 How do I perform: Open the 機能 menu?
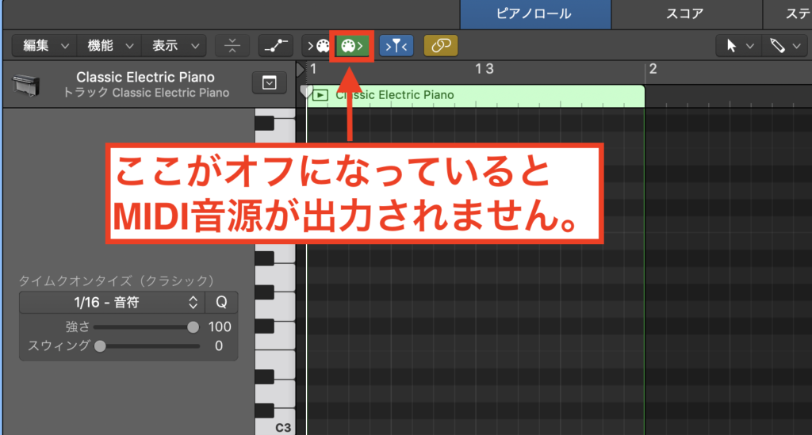pos(109,46)
